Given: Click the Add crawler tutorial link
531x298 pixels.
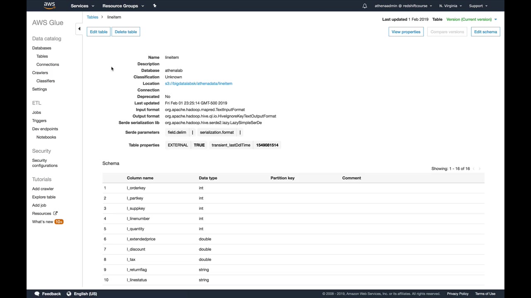Looking at the screenshot, I should coord(43,189).
